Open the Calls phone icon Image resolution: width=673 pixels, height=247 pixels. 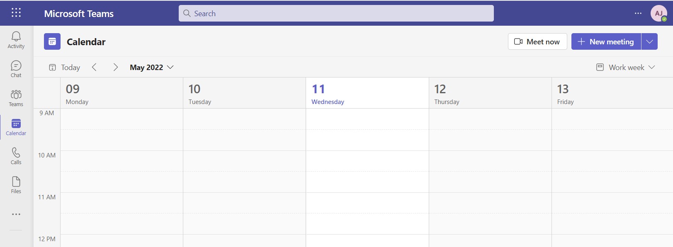pos(16,156)
